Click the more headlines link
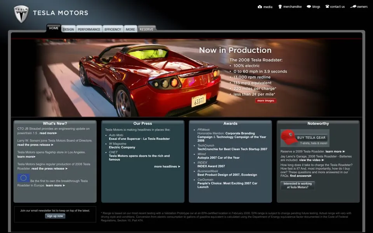Image resolution: width=373 pixels, height=233 pixels. (167, 167)
